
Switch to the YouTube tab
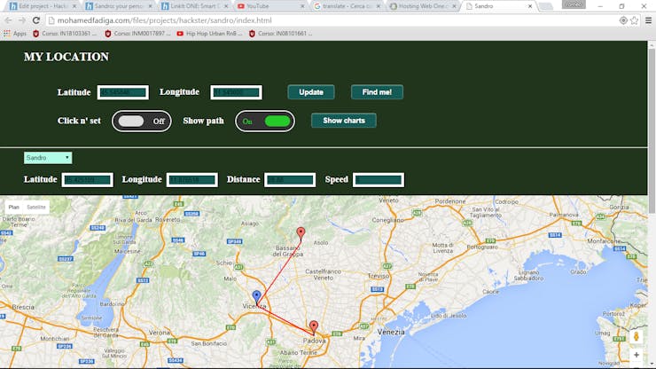point(271,6)
